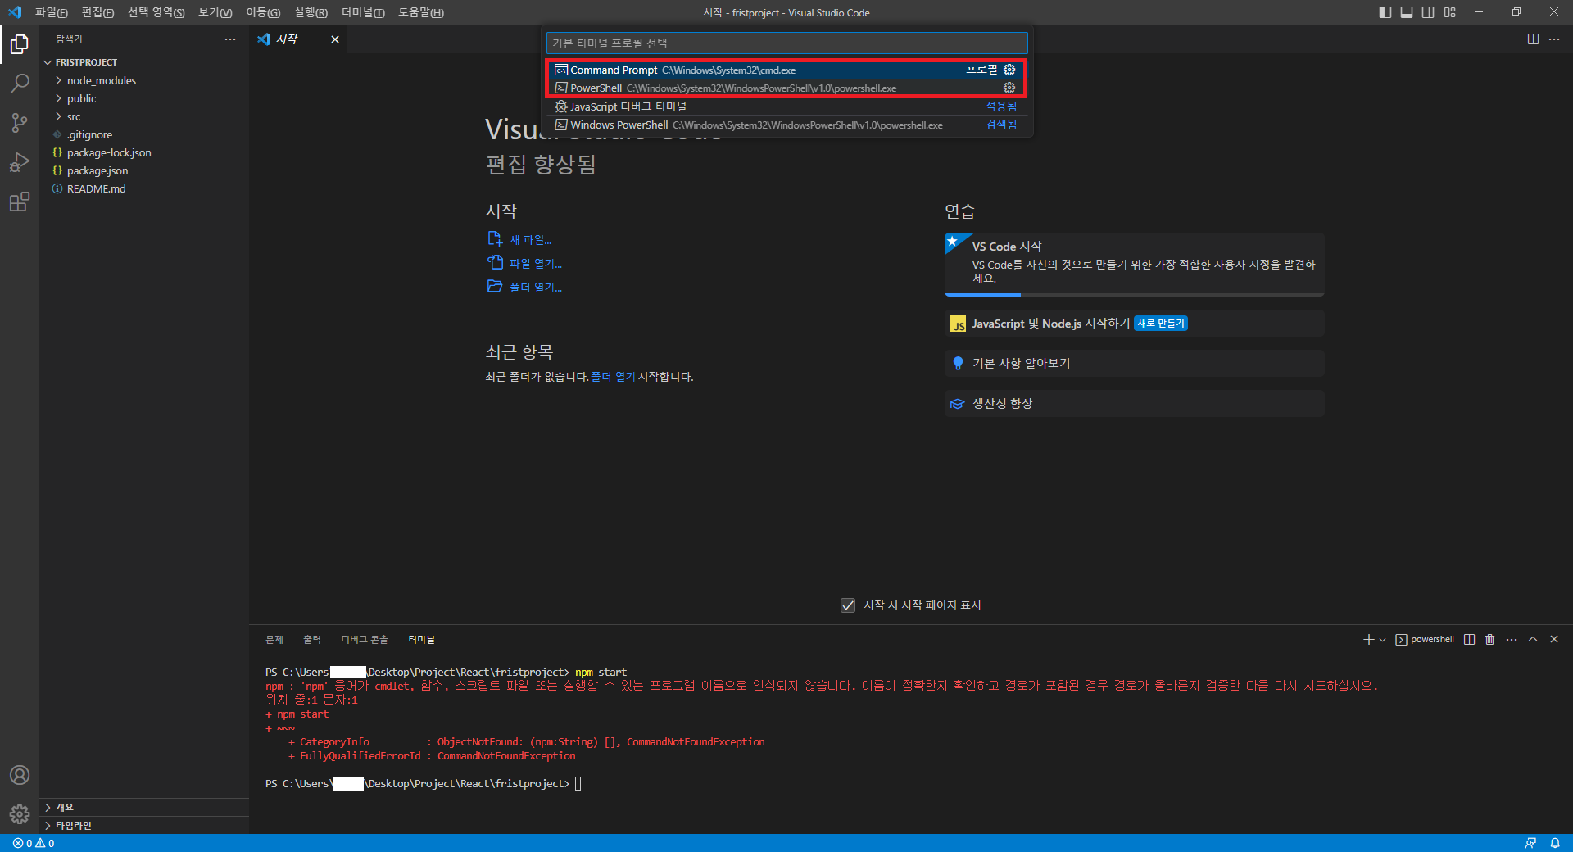Open the Extensions view
Image resolution: width=1573 pixels, height=852 pixels.
click(20, 202)
